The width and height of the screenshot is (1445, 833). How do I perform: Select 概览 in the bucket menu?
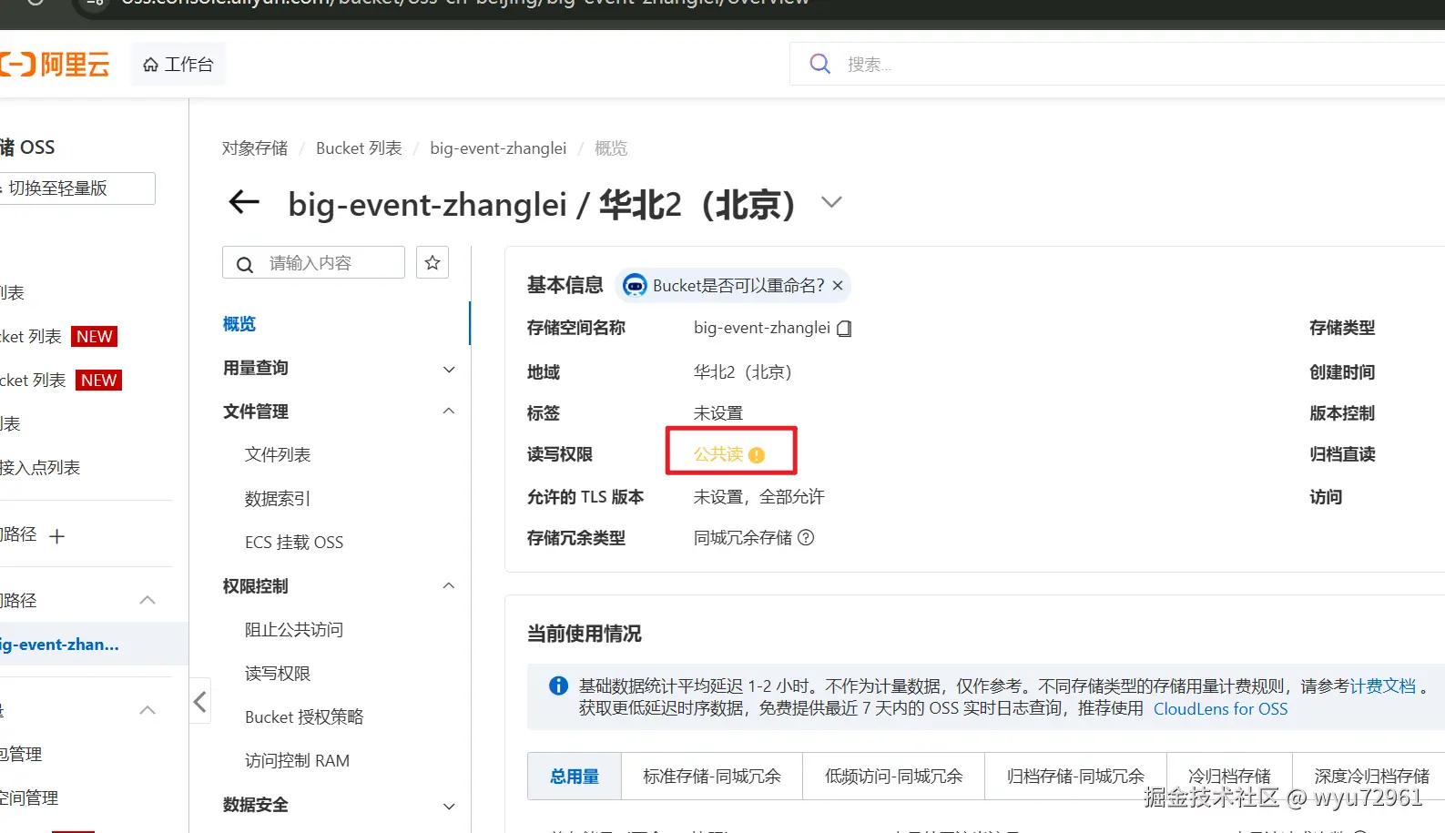point(239,324)
